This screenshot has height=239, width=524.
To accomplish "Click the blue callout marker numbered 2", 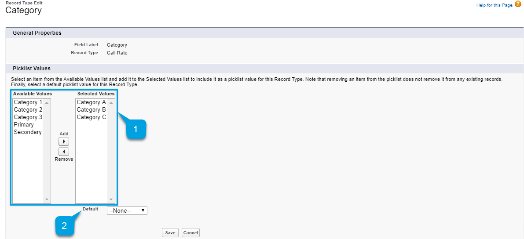I will 64,226.
